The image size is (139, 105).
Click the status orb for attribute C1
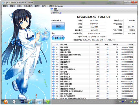[x=53, y=84]
